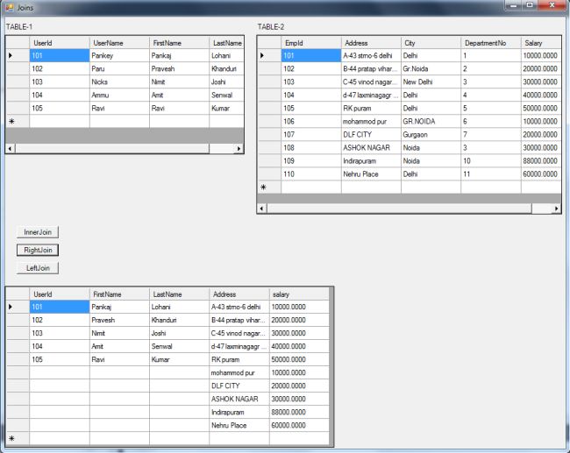Viewport: 570px width, 453px height.
Task: Click Nehru Place in result grid
Action: (x=239, y=425)
